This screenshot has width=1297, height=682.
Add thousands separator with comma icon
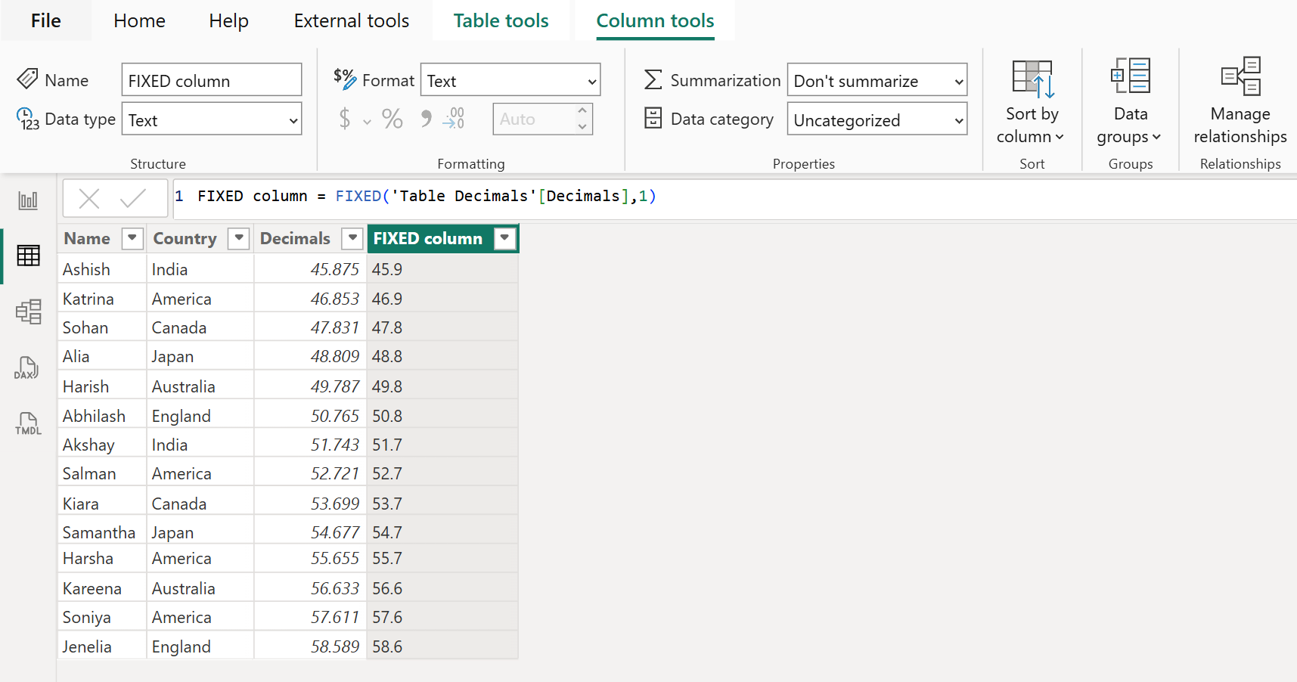pos(425,119)
